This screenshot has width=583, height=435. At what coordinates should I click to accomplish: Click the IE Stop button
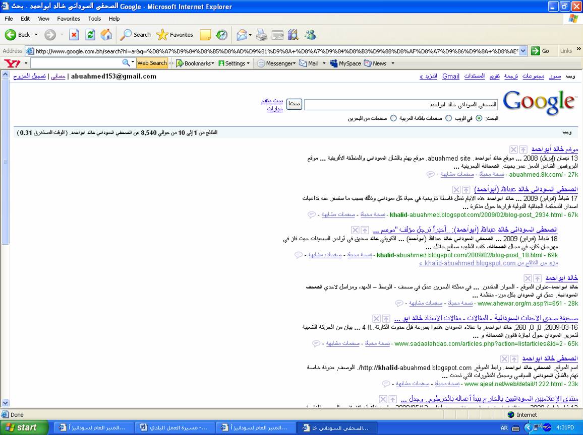coord(74,35)
